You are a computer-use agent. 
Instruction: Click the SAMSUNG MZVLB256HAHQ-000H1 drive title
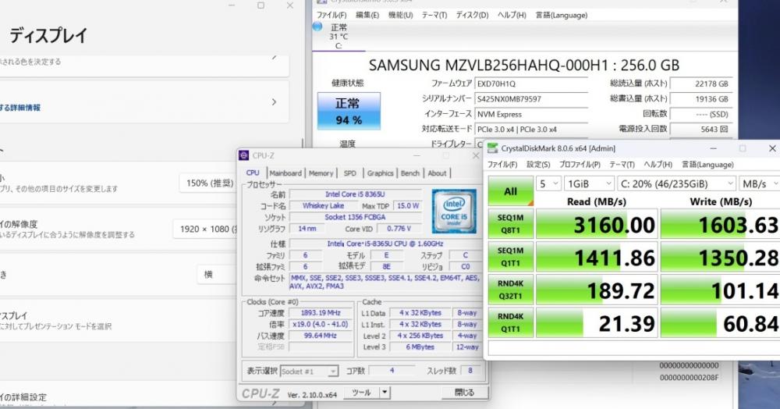[524, 66]
